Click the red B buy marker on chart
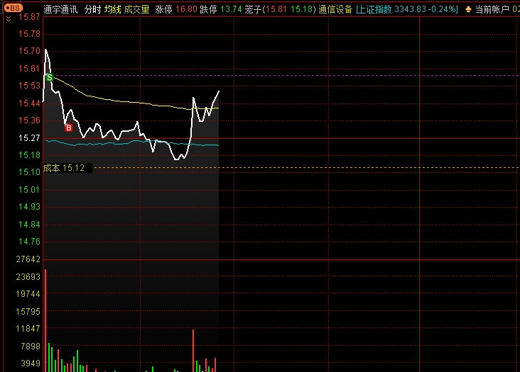520x372 pixels. [x=69, y=128]
